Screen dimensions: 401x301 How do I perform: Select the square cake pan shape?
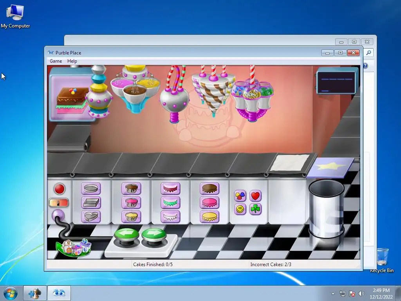91,203
